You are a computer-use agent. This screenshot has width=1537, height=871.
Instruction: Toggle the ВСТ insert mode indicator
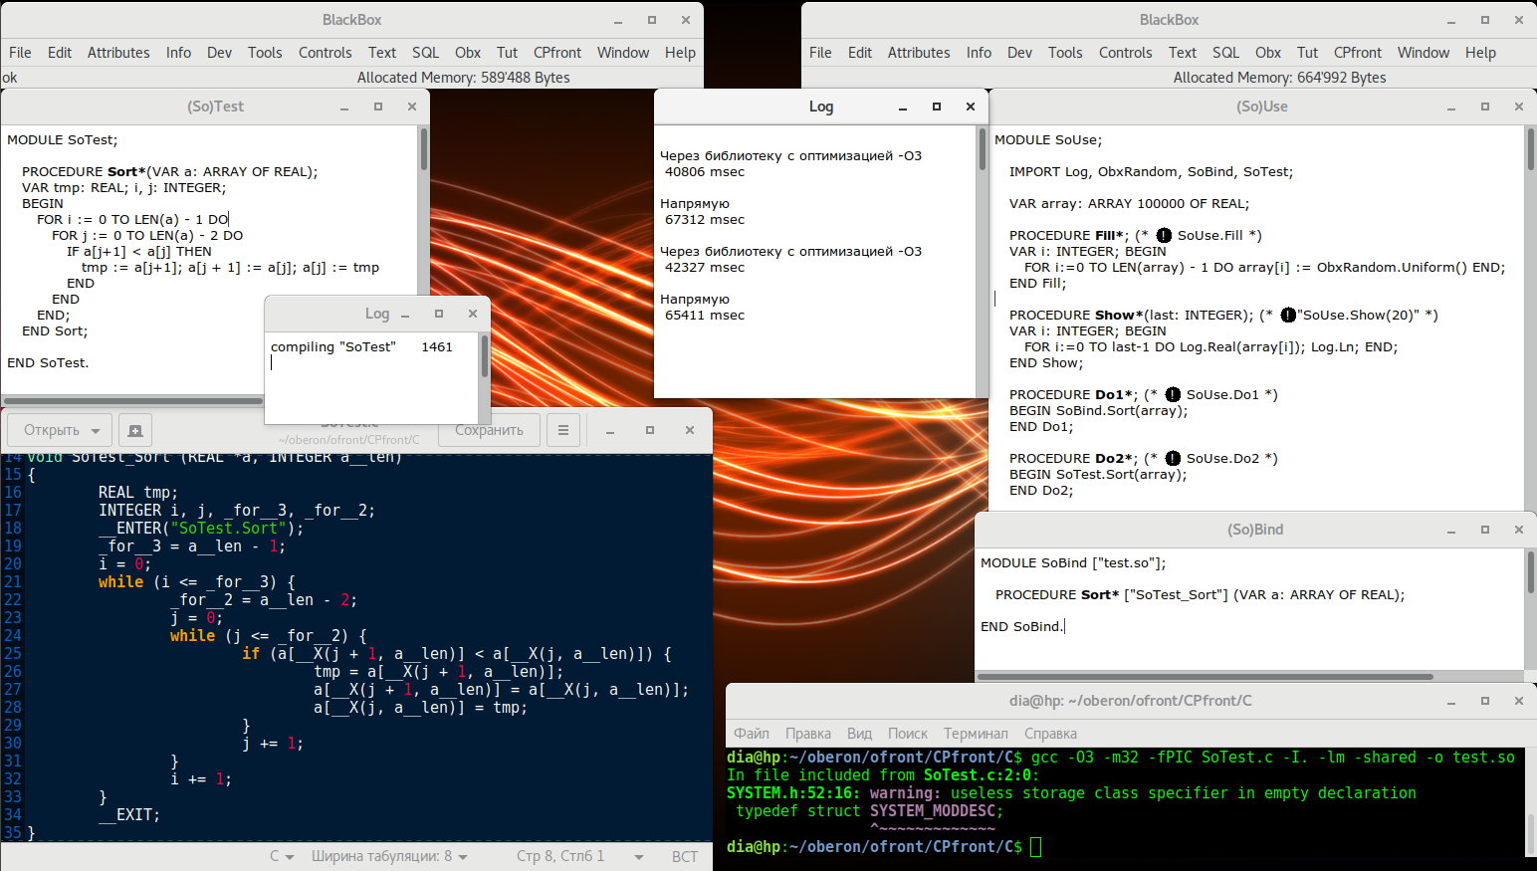(684, 856)
